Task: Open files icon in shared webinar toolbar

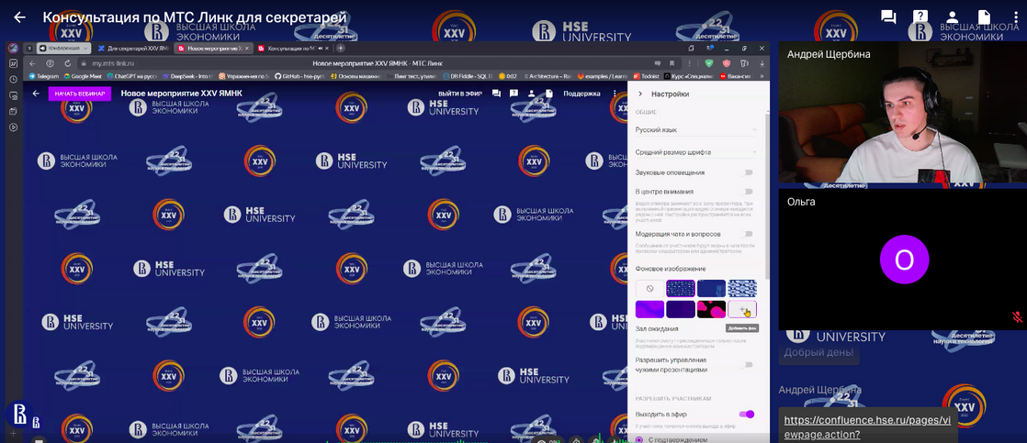Action: [549, 94]
